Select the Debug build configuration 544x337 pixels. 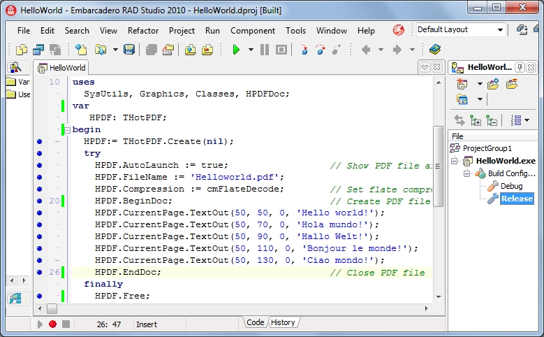tap(511, 186)
